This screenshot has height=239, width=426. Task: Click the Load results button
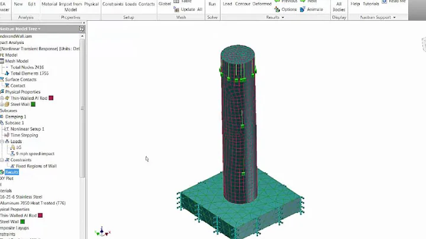(227, 4)
